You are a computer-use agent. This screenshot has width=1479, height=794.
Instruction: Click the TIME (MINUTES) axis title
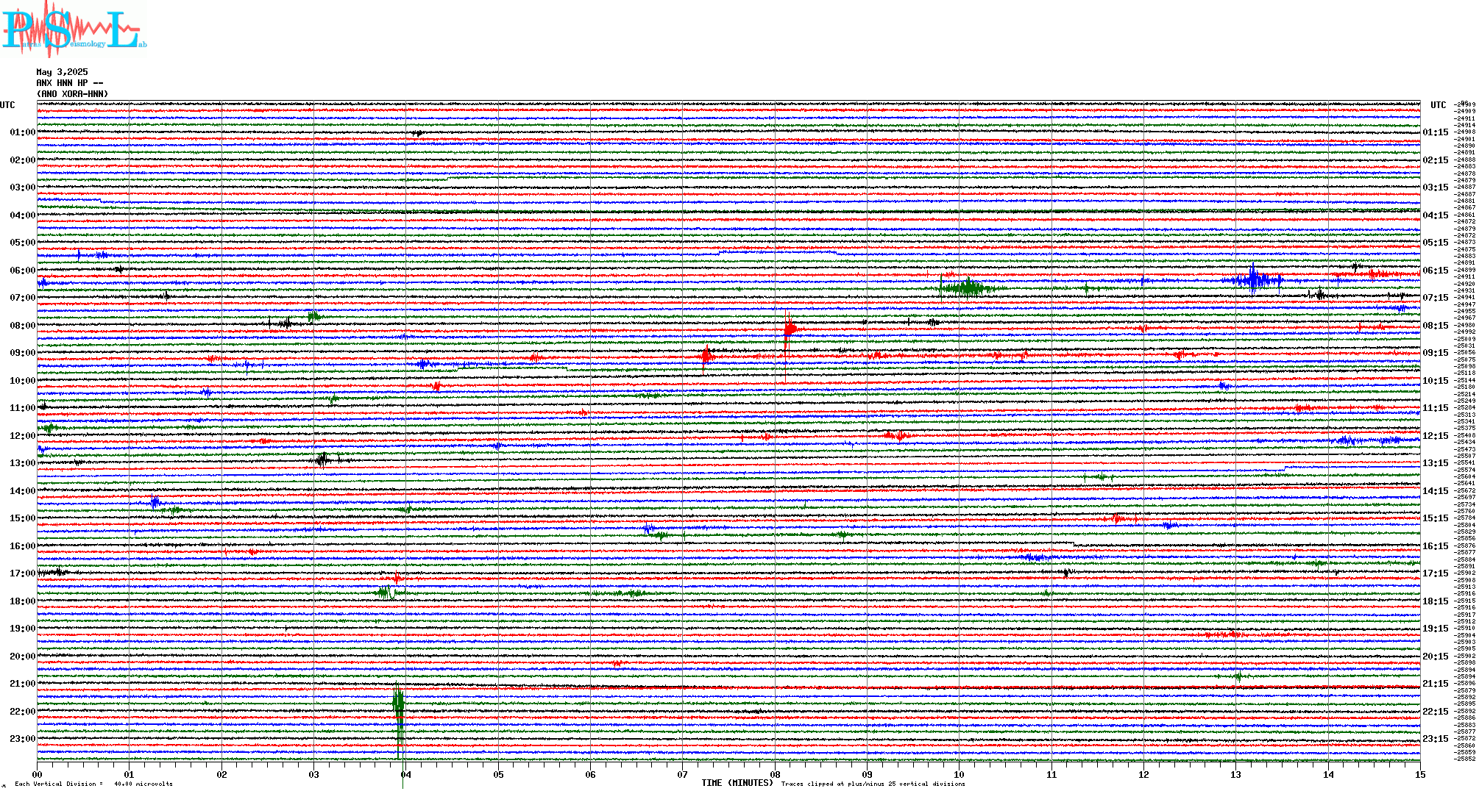737,783
